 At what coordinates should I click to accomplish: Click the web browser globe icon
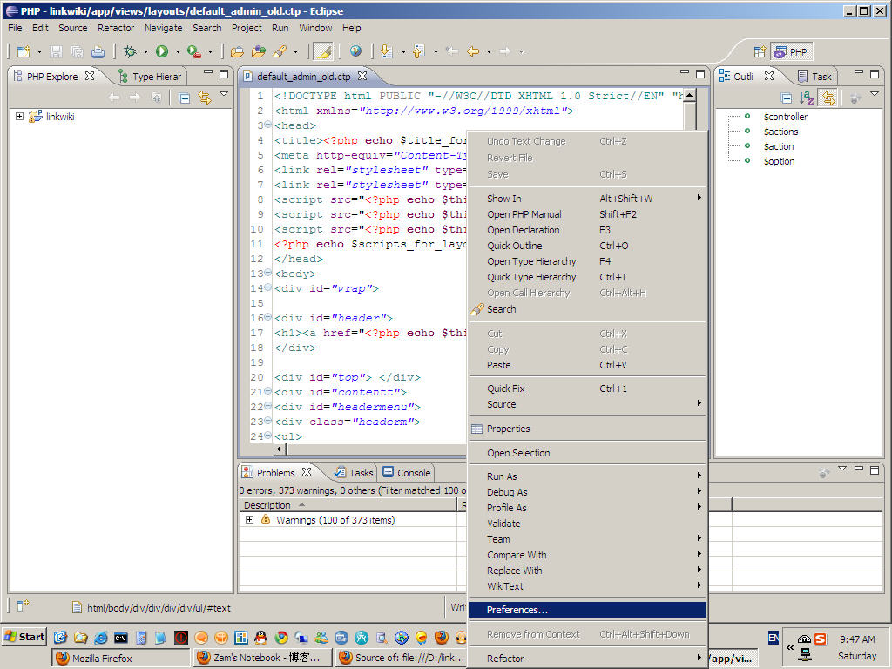coord(355,51)
